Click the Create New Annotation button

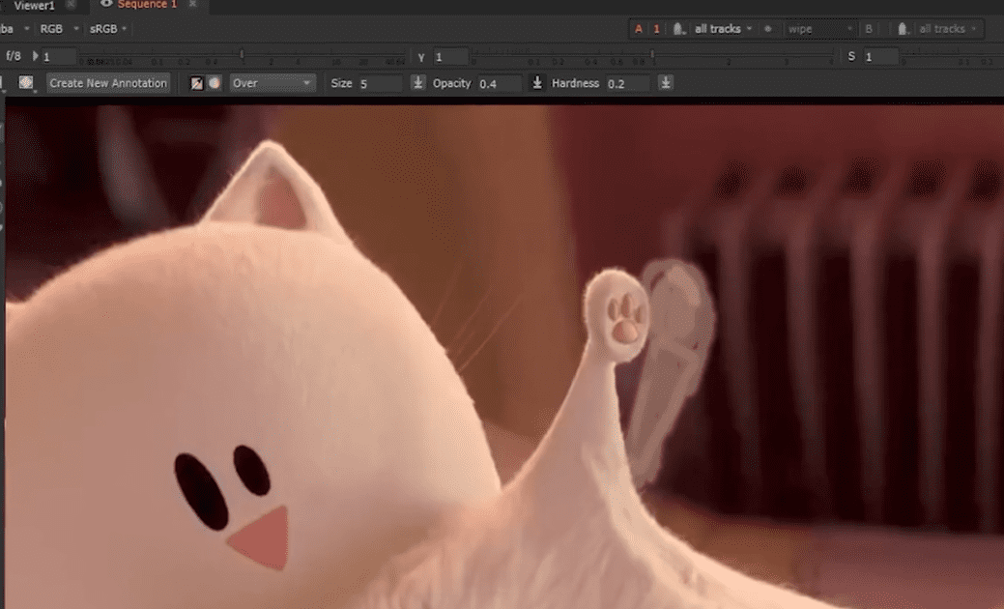(x=107, y=83)
